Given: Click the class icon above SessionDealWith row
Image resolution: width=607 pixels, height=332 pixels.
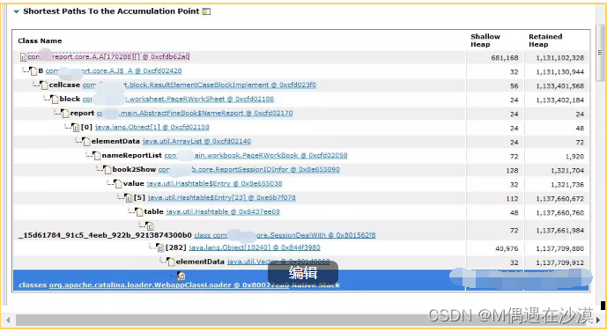Looking at the screenshot, I should pyautogui.click(x=150, y=226).
